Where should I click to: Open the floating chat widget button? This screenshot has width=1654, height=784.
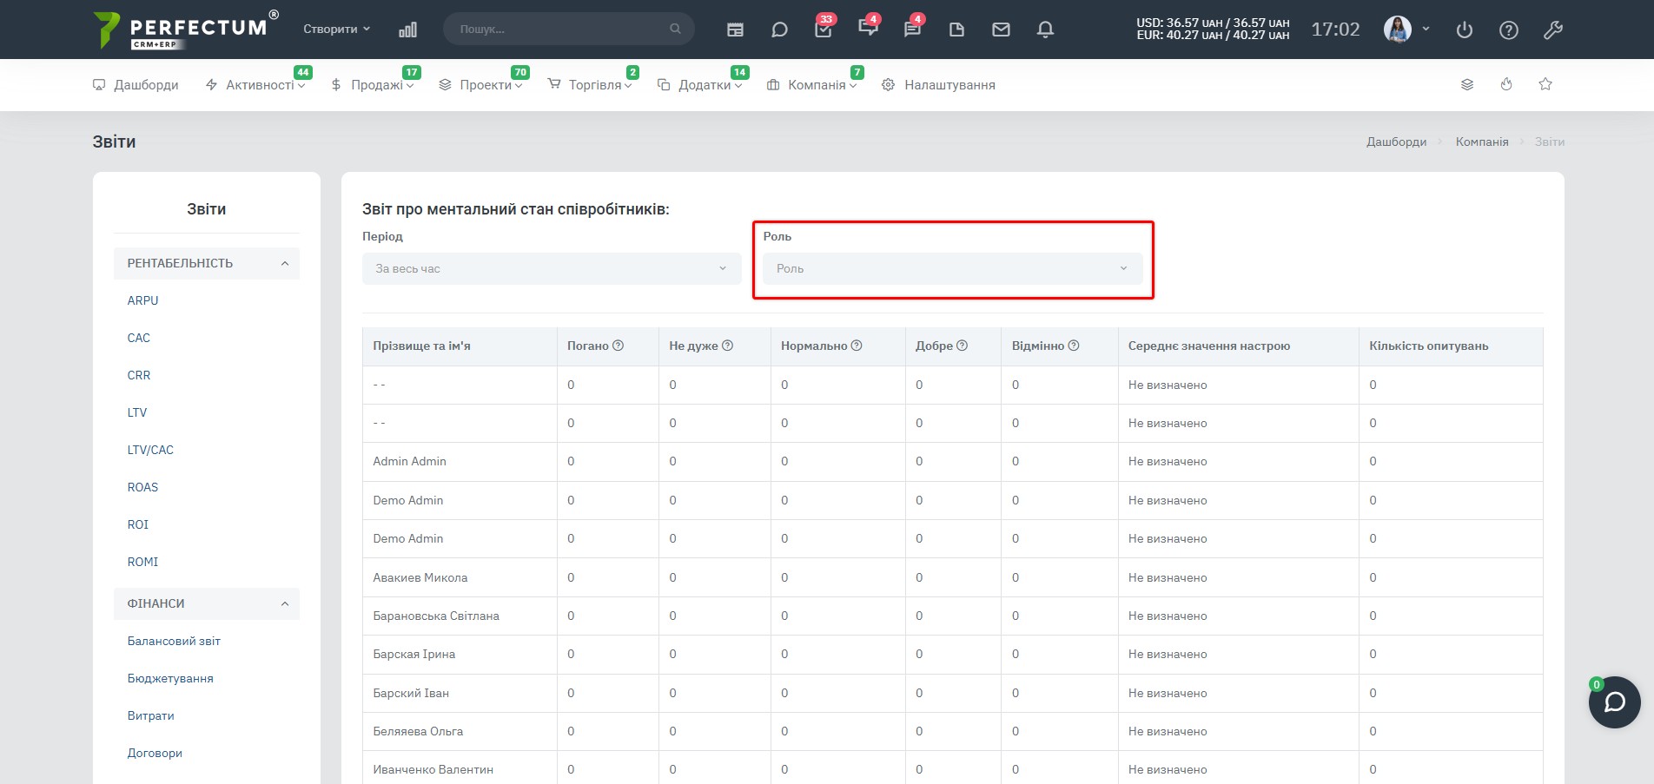[x=1615, y=702]
